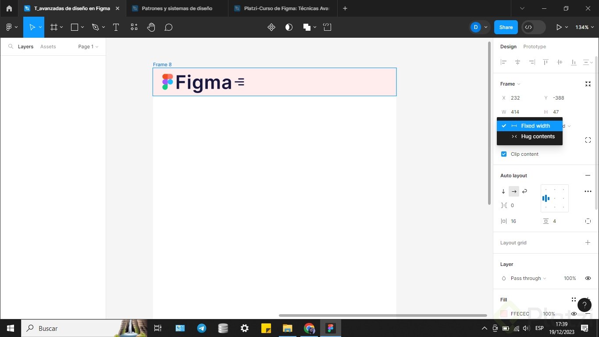Toggle Dev Mode switch
599x337 pixels.
(534, 27)
